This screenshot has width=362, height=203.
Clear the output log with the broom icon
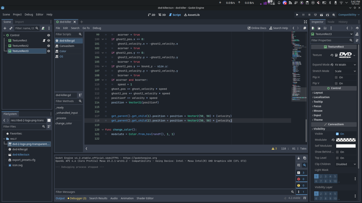click(299, 158)
